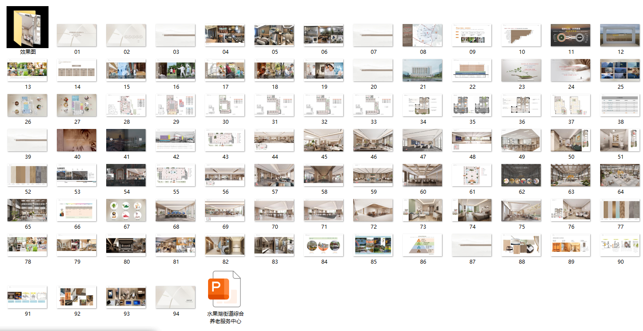Image resolution: width=643 pixels, height=331 pixels.
Task: Open the 效果图 folder
Action: (28, 27)
